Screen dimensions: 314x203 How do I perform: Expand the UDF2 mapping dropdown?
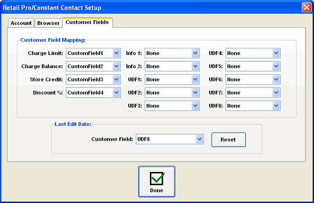195,93
